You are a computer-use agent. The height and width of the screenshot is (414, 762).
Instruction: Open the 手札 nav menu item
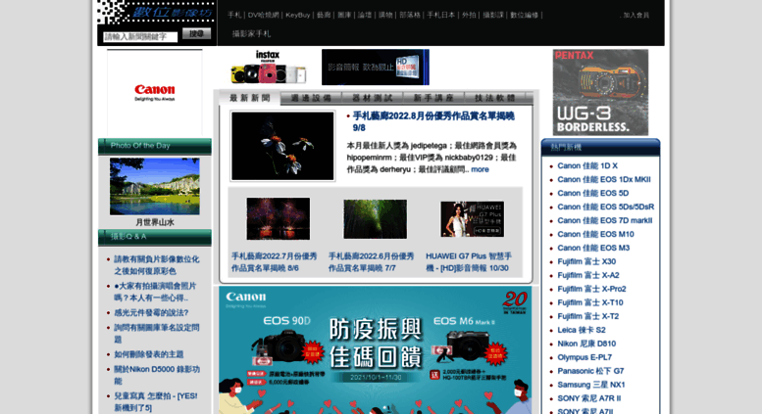click(x=234, y=15)
